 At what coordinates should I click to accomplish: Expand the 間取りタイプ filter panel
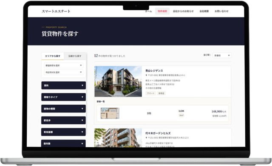63,97
